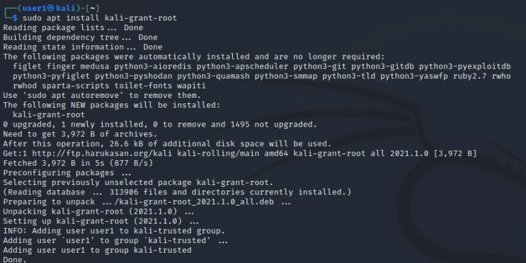526x263 pixels.
Task: Click 'python3-pyexploitdb' package name
Action: coord(464,66)
